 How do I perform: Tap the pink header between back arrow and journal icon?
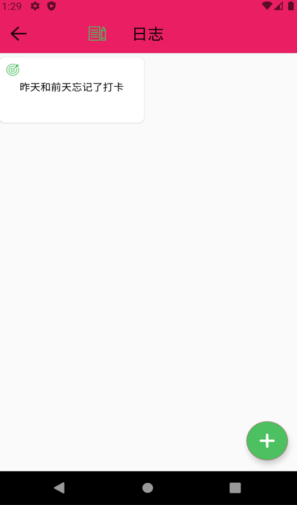tap(57, 34)
